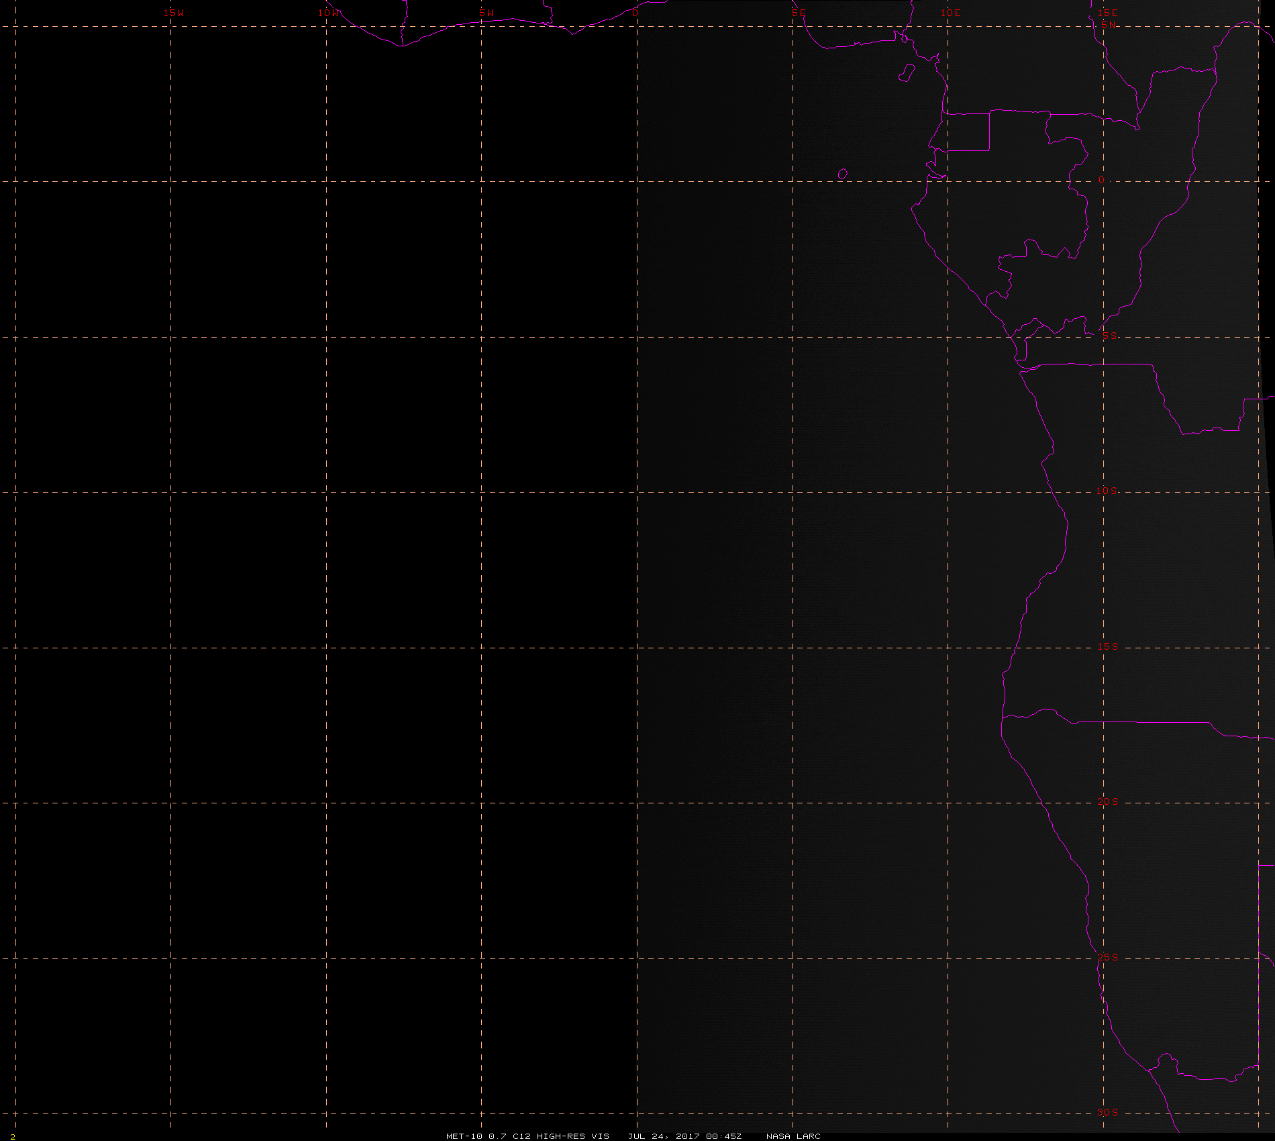Viewport: 1275px width, 1141px height.
Task: Click the 5N latitude label
Action: coord(1109,25)
